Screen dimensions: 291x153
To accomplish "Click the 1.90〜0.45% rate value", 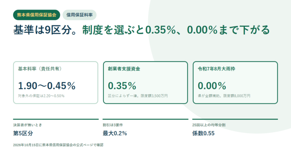I will tap(47, 86).
